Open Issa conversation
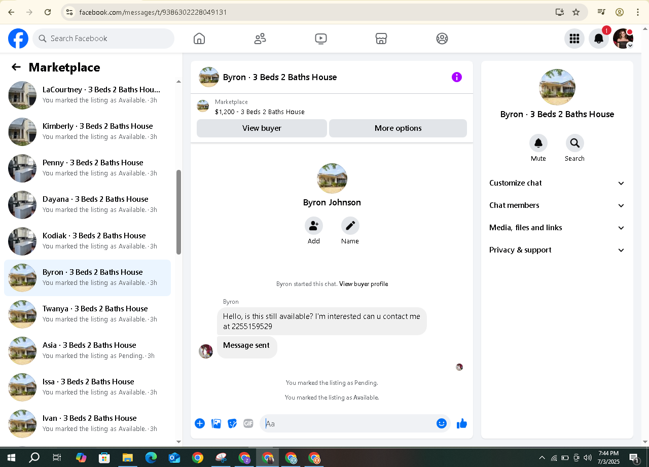 (x=87, y=387)
